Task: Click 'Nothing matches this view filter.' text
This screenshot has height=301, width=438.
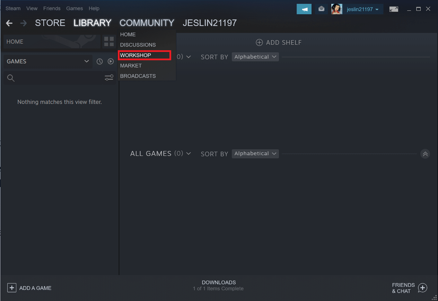Action: pyautogui.click(x=60, y=102)
